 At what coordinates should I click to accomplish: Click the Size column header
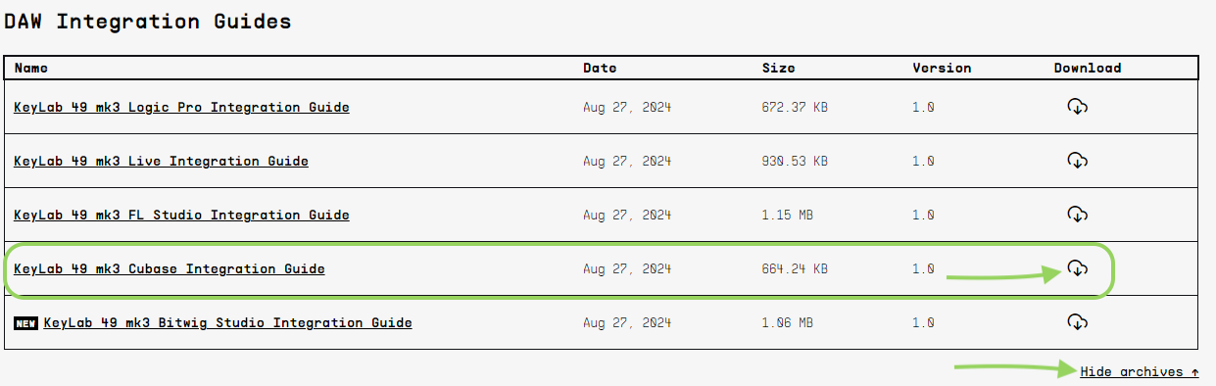tap(778, 69)
